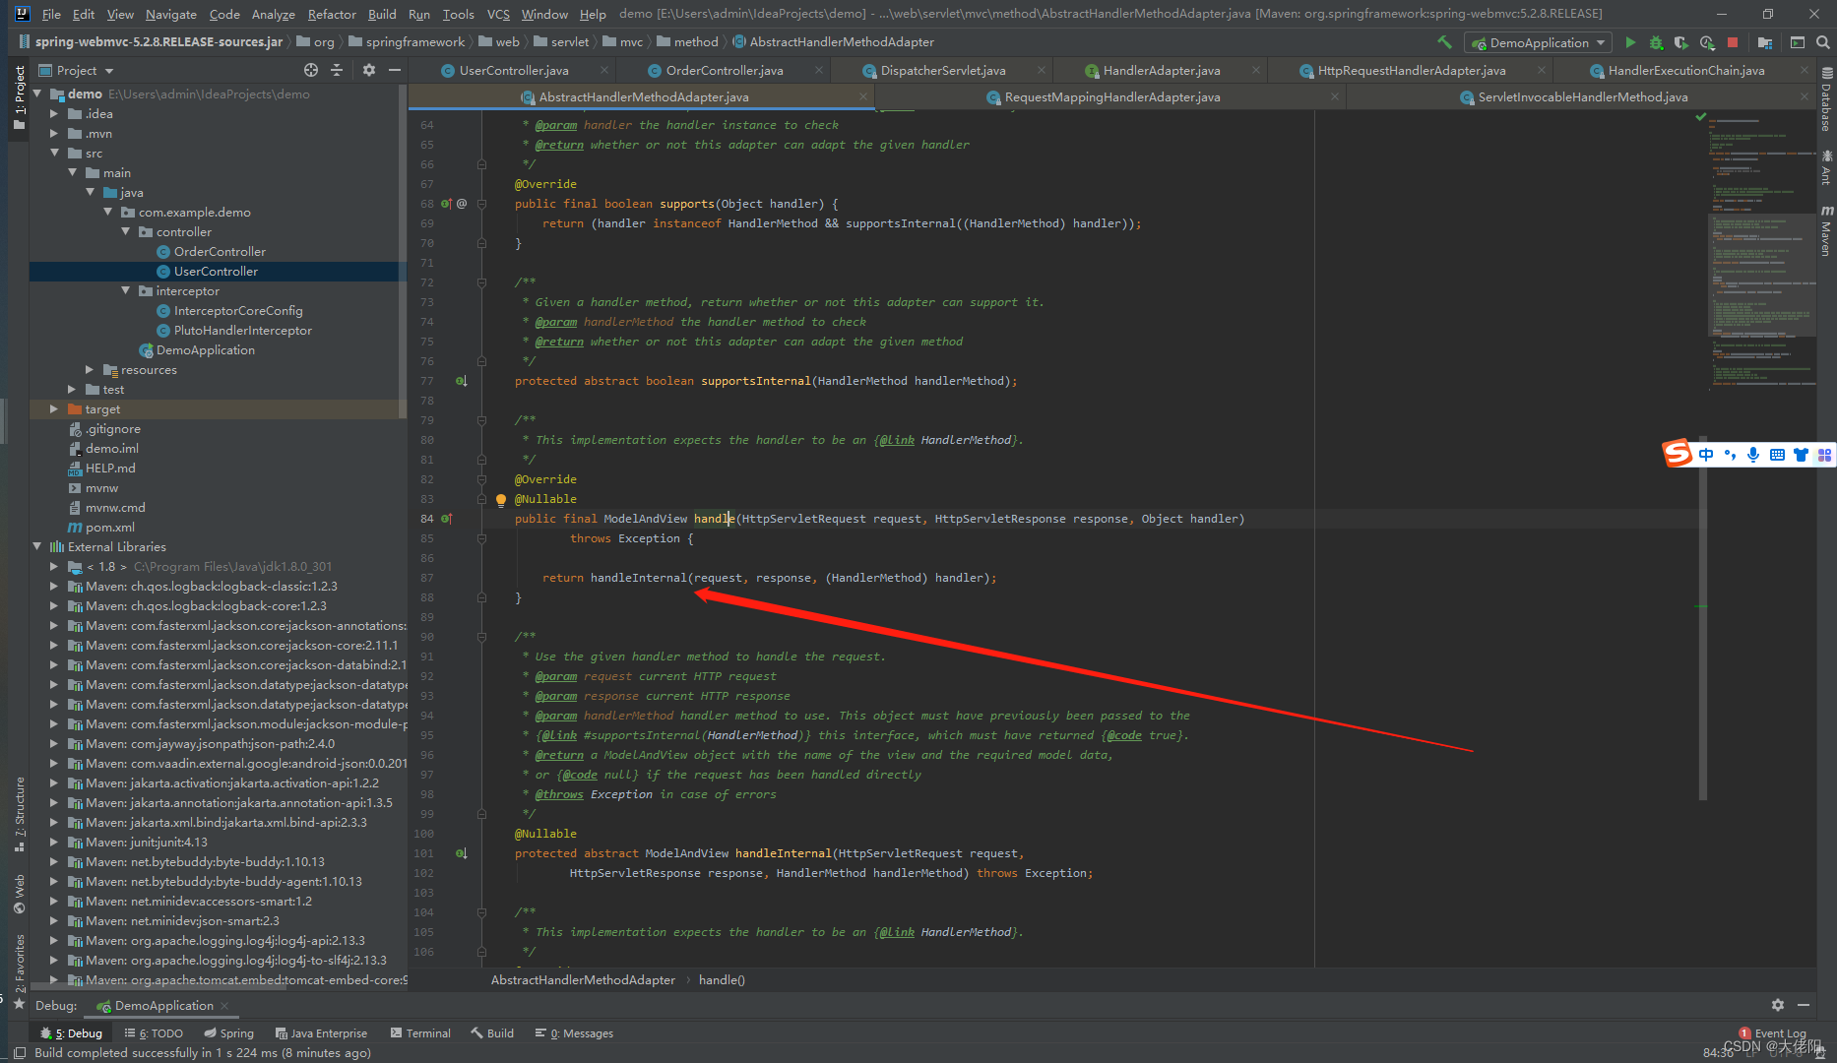The image size is (1837, 1063).
Task: Collapse all in Project panel
Action: (x=337, y=70)
